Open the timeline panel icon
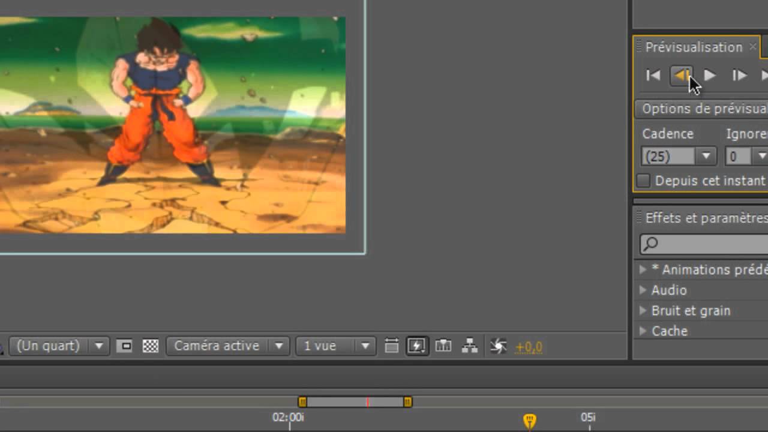This screenshot has height=432, width=768. click(443, 346)
